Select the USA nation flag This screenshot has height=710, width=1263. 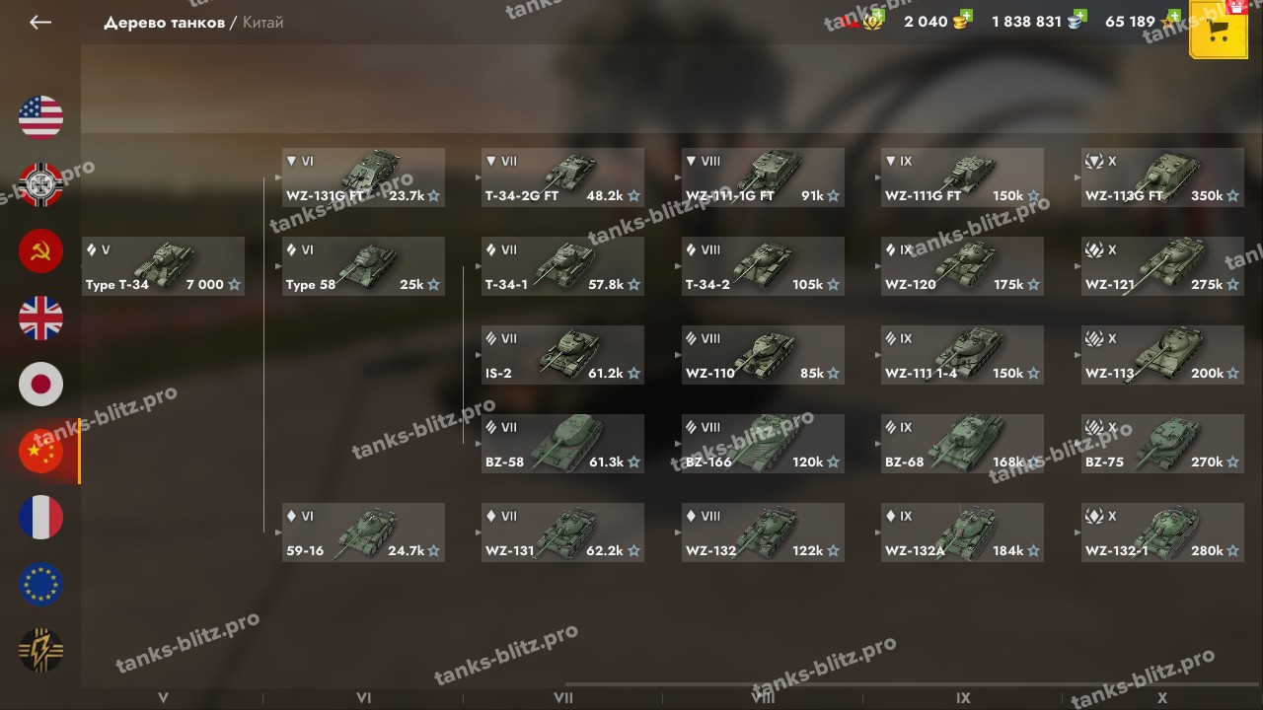pyautogui.click(x=40, y=117)
